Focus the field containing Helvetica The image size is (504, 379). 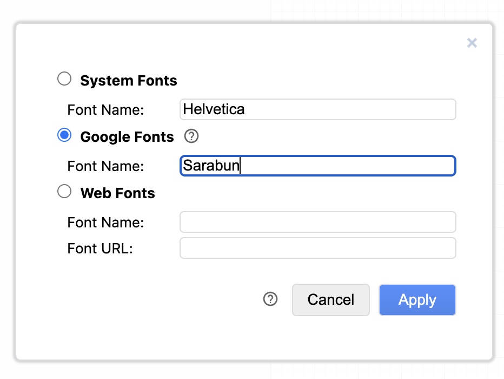317,109
